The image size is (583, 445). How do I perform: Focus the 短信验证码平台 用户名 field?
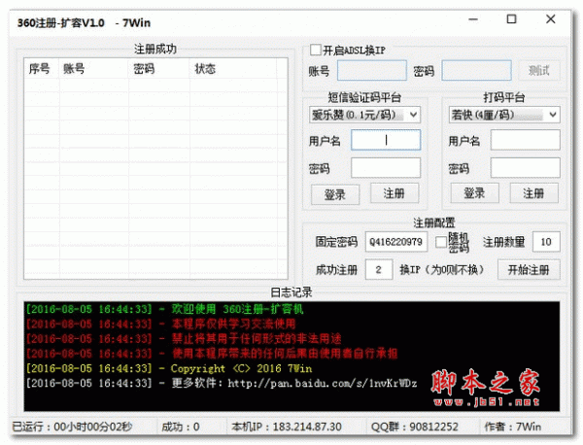[x=386, y=140]
